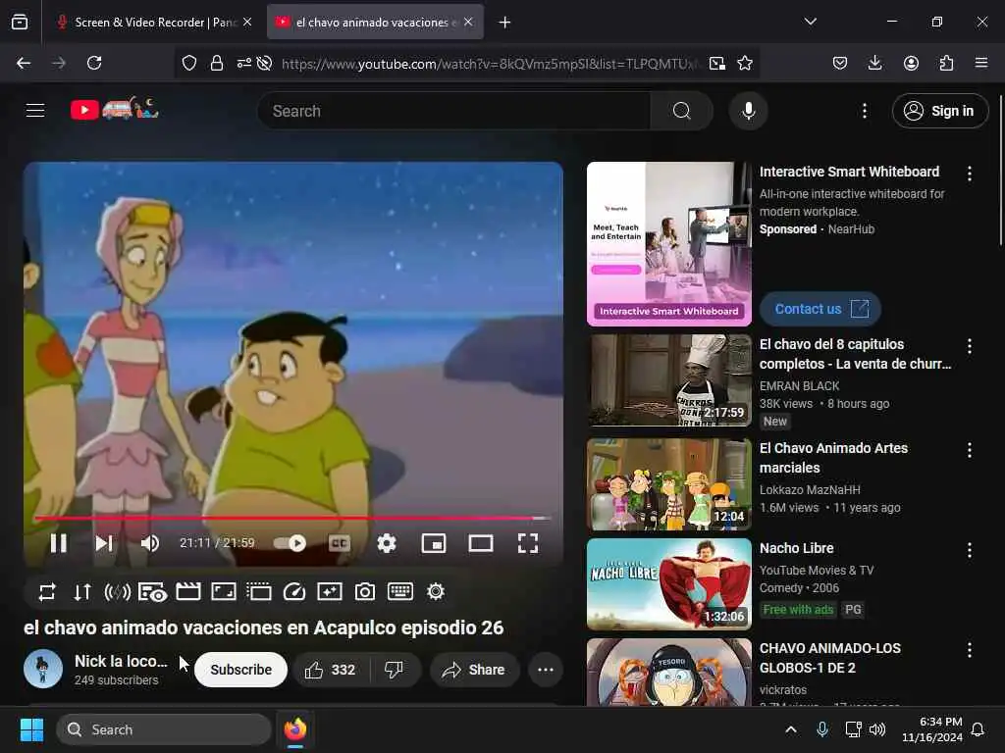The width and height of the screenshot is (1005, 753).
Task: Open Nick la loco channel name link
Action: 121,661
